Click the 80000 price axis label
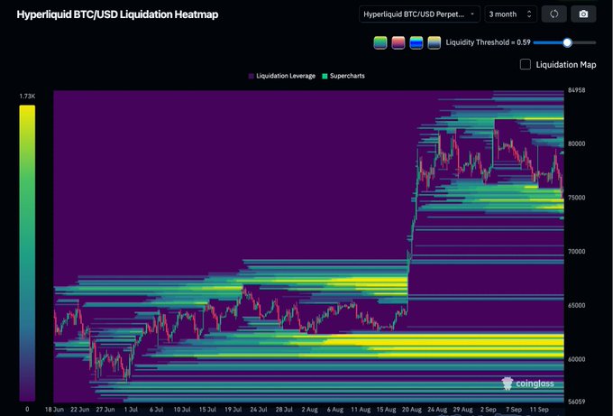The height and width of the screenshot is (416, 613). click(x=577, y=143)
